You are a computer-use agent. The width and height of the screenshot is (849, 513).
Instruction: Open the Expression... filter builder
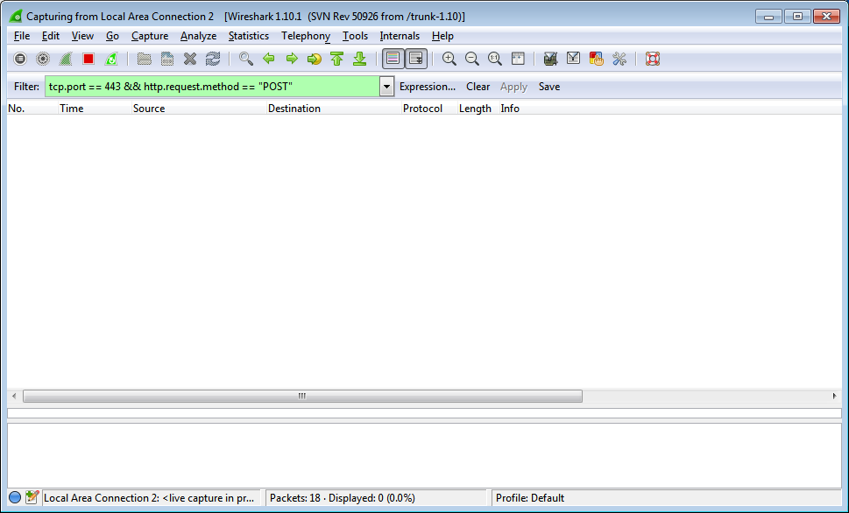point(428,87)
